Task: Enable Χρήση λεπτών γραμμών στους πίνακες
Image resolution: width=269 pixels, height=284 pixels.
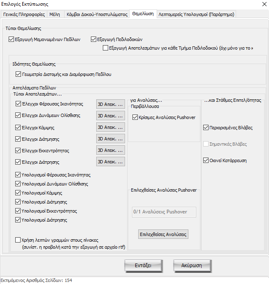Action: pyautogui.click(x=18, y=240)
